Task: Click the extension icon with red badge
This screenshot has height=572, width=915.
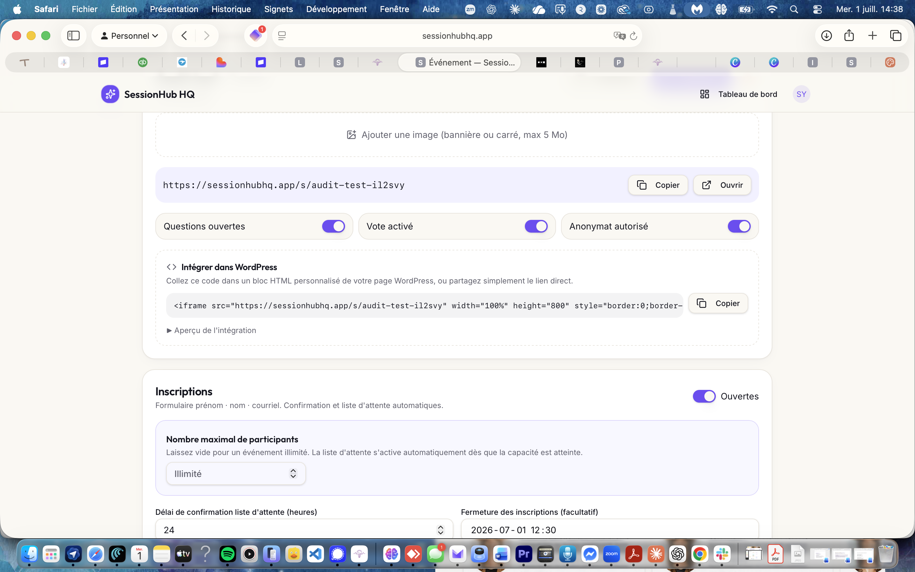Action: click(256, 36)
